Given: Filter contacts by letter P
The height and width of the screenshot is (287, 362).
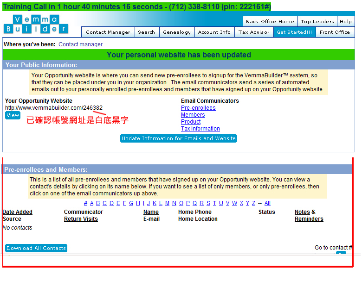Looking at the screenshot, I should click(x=188, y=203).
